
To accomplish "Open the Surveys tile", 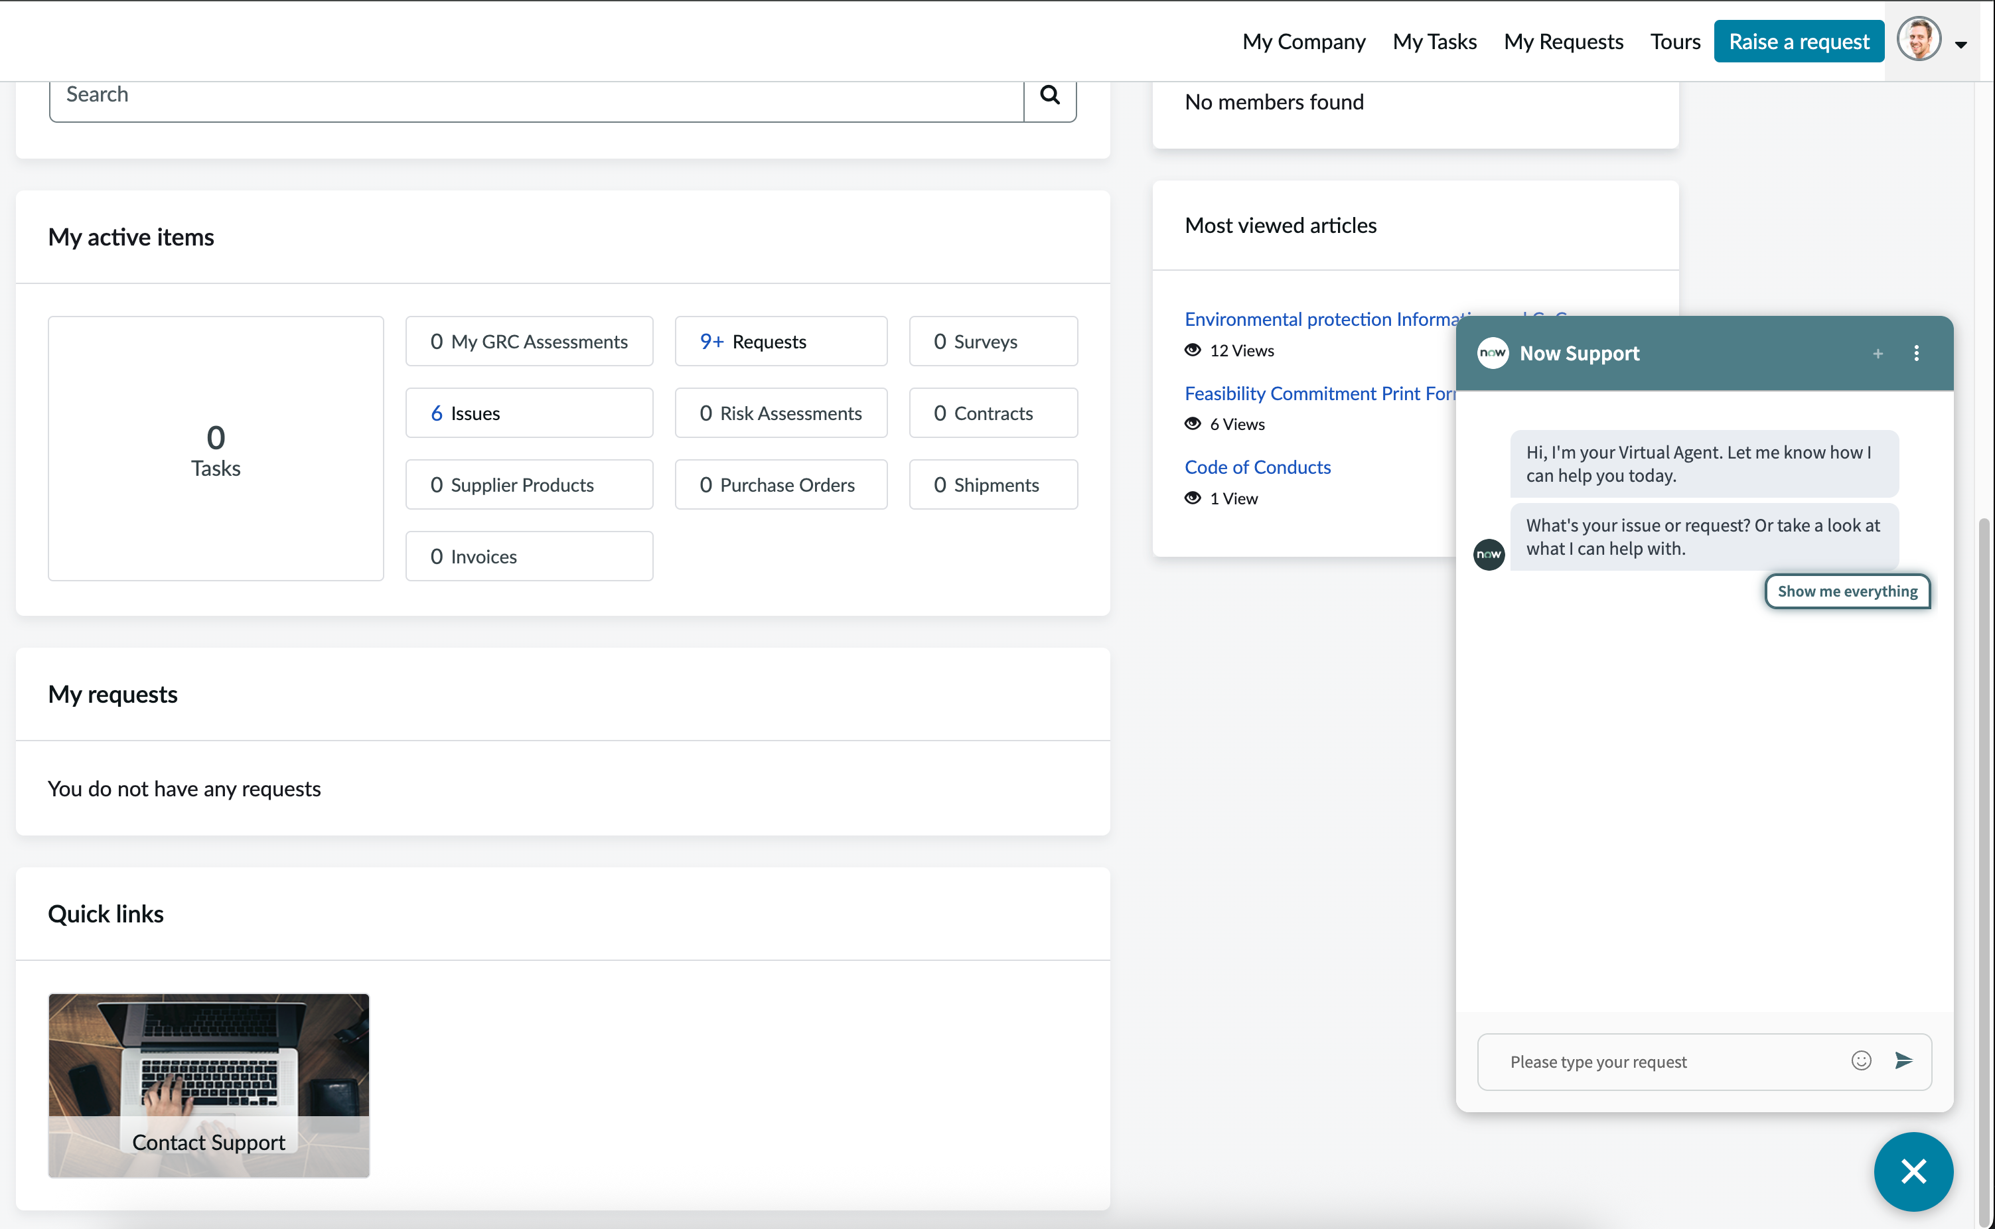I will coord(994,341).
